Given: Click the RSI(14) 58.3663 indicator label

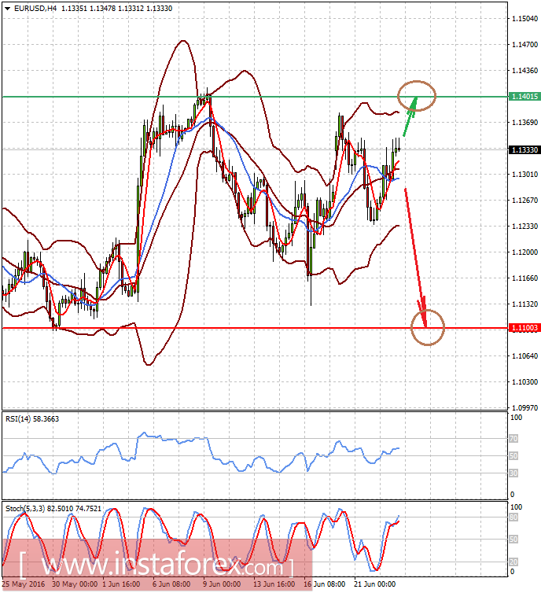Looking at the screenshot, I should 32,419.
